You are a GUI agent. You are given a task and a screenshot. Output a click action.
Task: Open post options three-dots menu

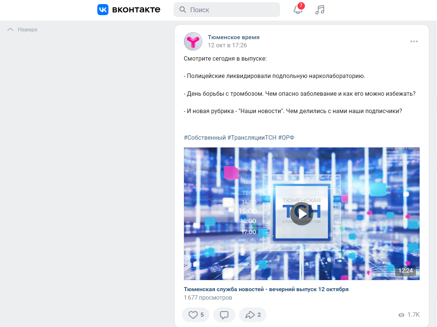pos(414,41)
